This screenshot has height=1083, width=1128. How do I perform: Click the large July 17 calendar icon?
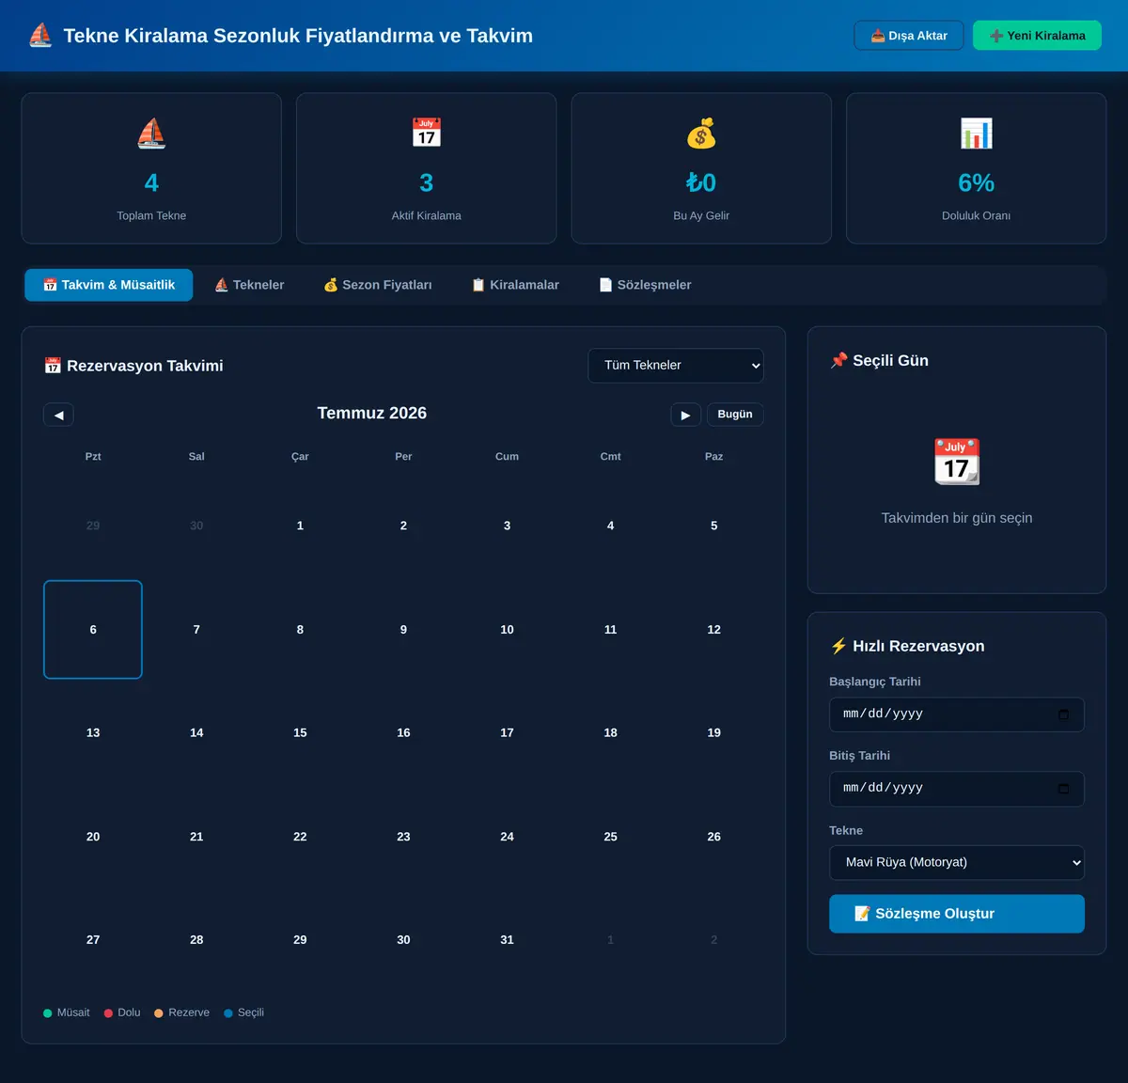[x=957, y=462]
